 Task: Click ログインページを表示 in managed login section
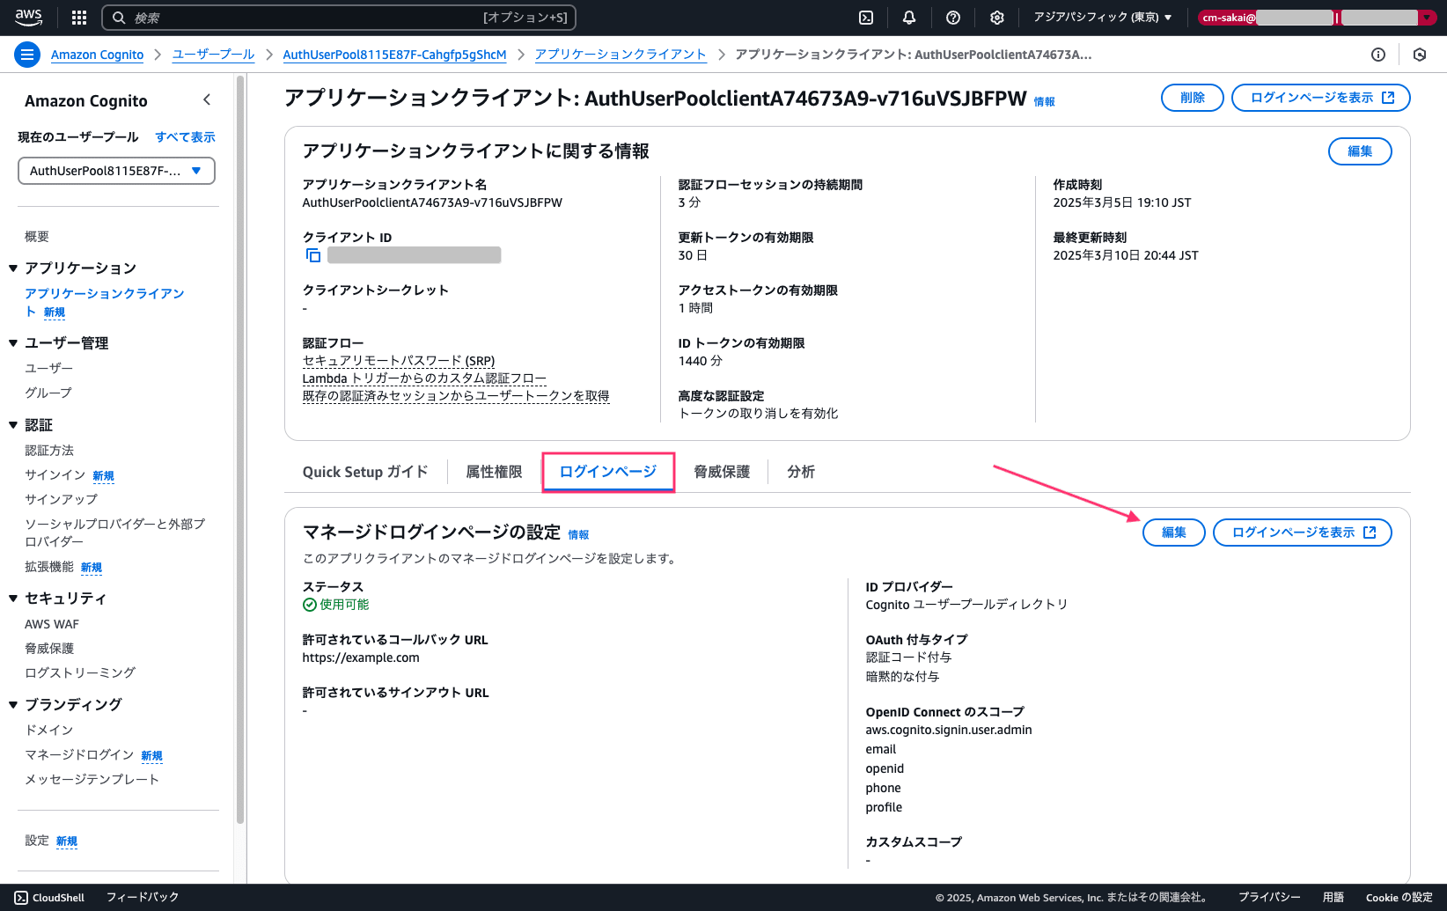click(x=1303, y=533)
